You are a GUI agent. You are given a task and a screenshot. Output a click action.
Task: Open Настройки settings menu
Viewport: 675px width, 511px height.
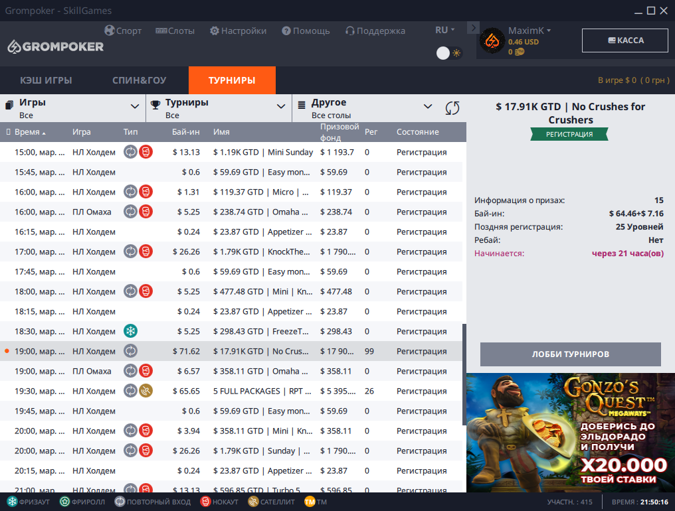click(x=238, y=31)
